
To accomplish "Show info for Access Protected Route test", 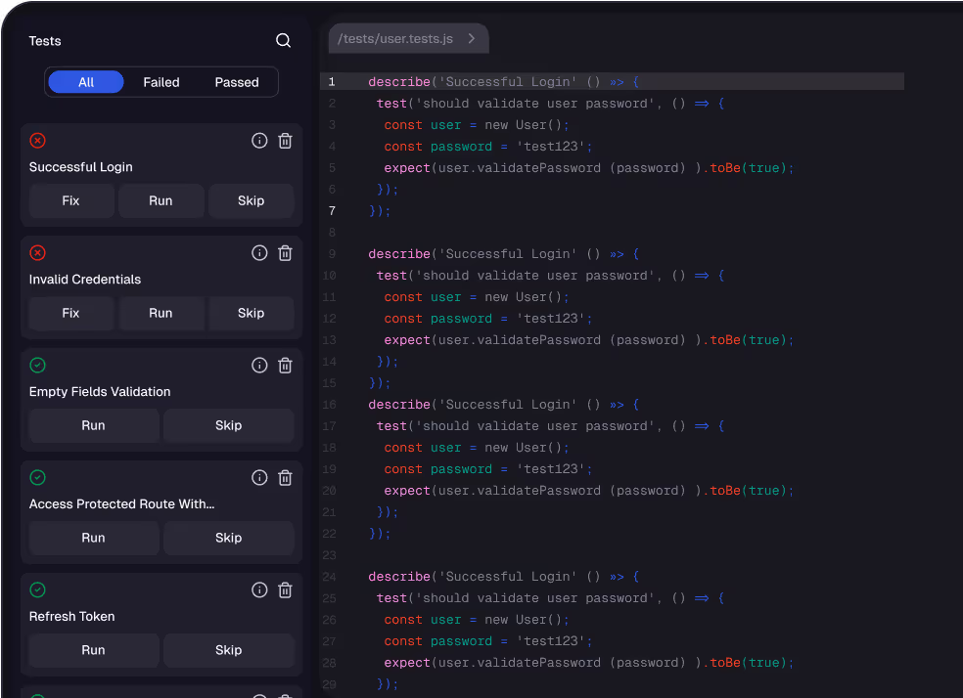I will pyautogui.click(x=259, y=477).
